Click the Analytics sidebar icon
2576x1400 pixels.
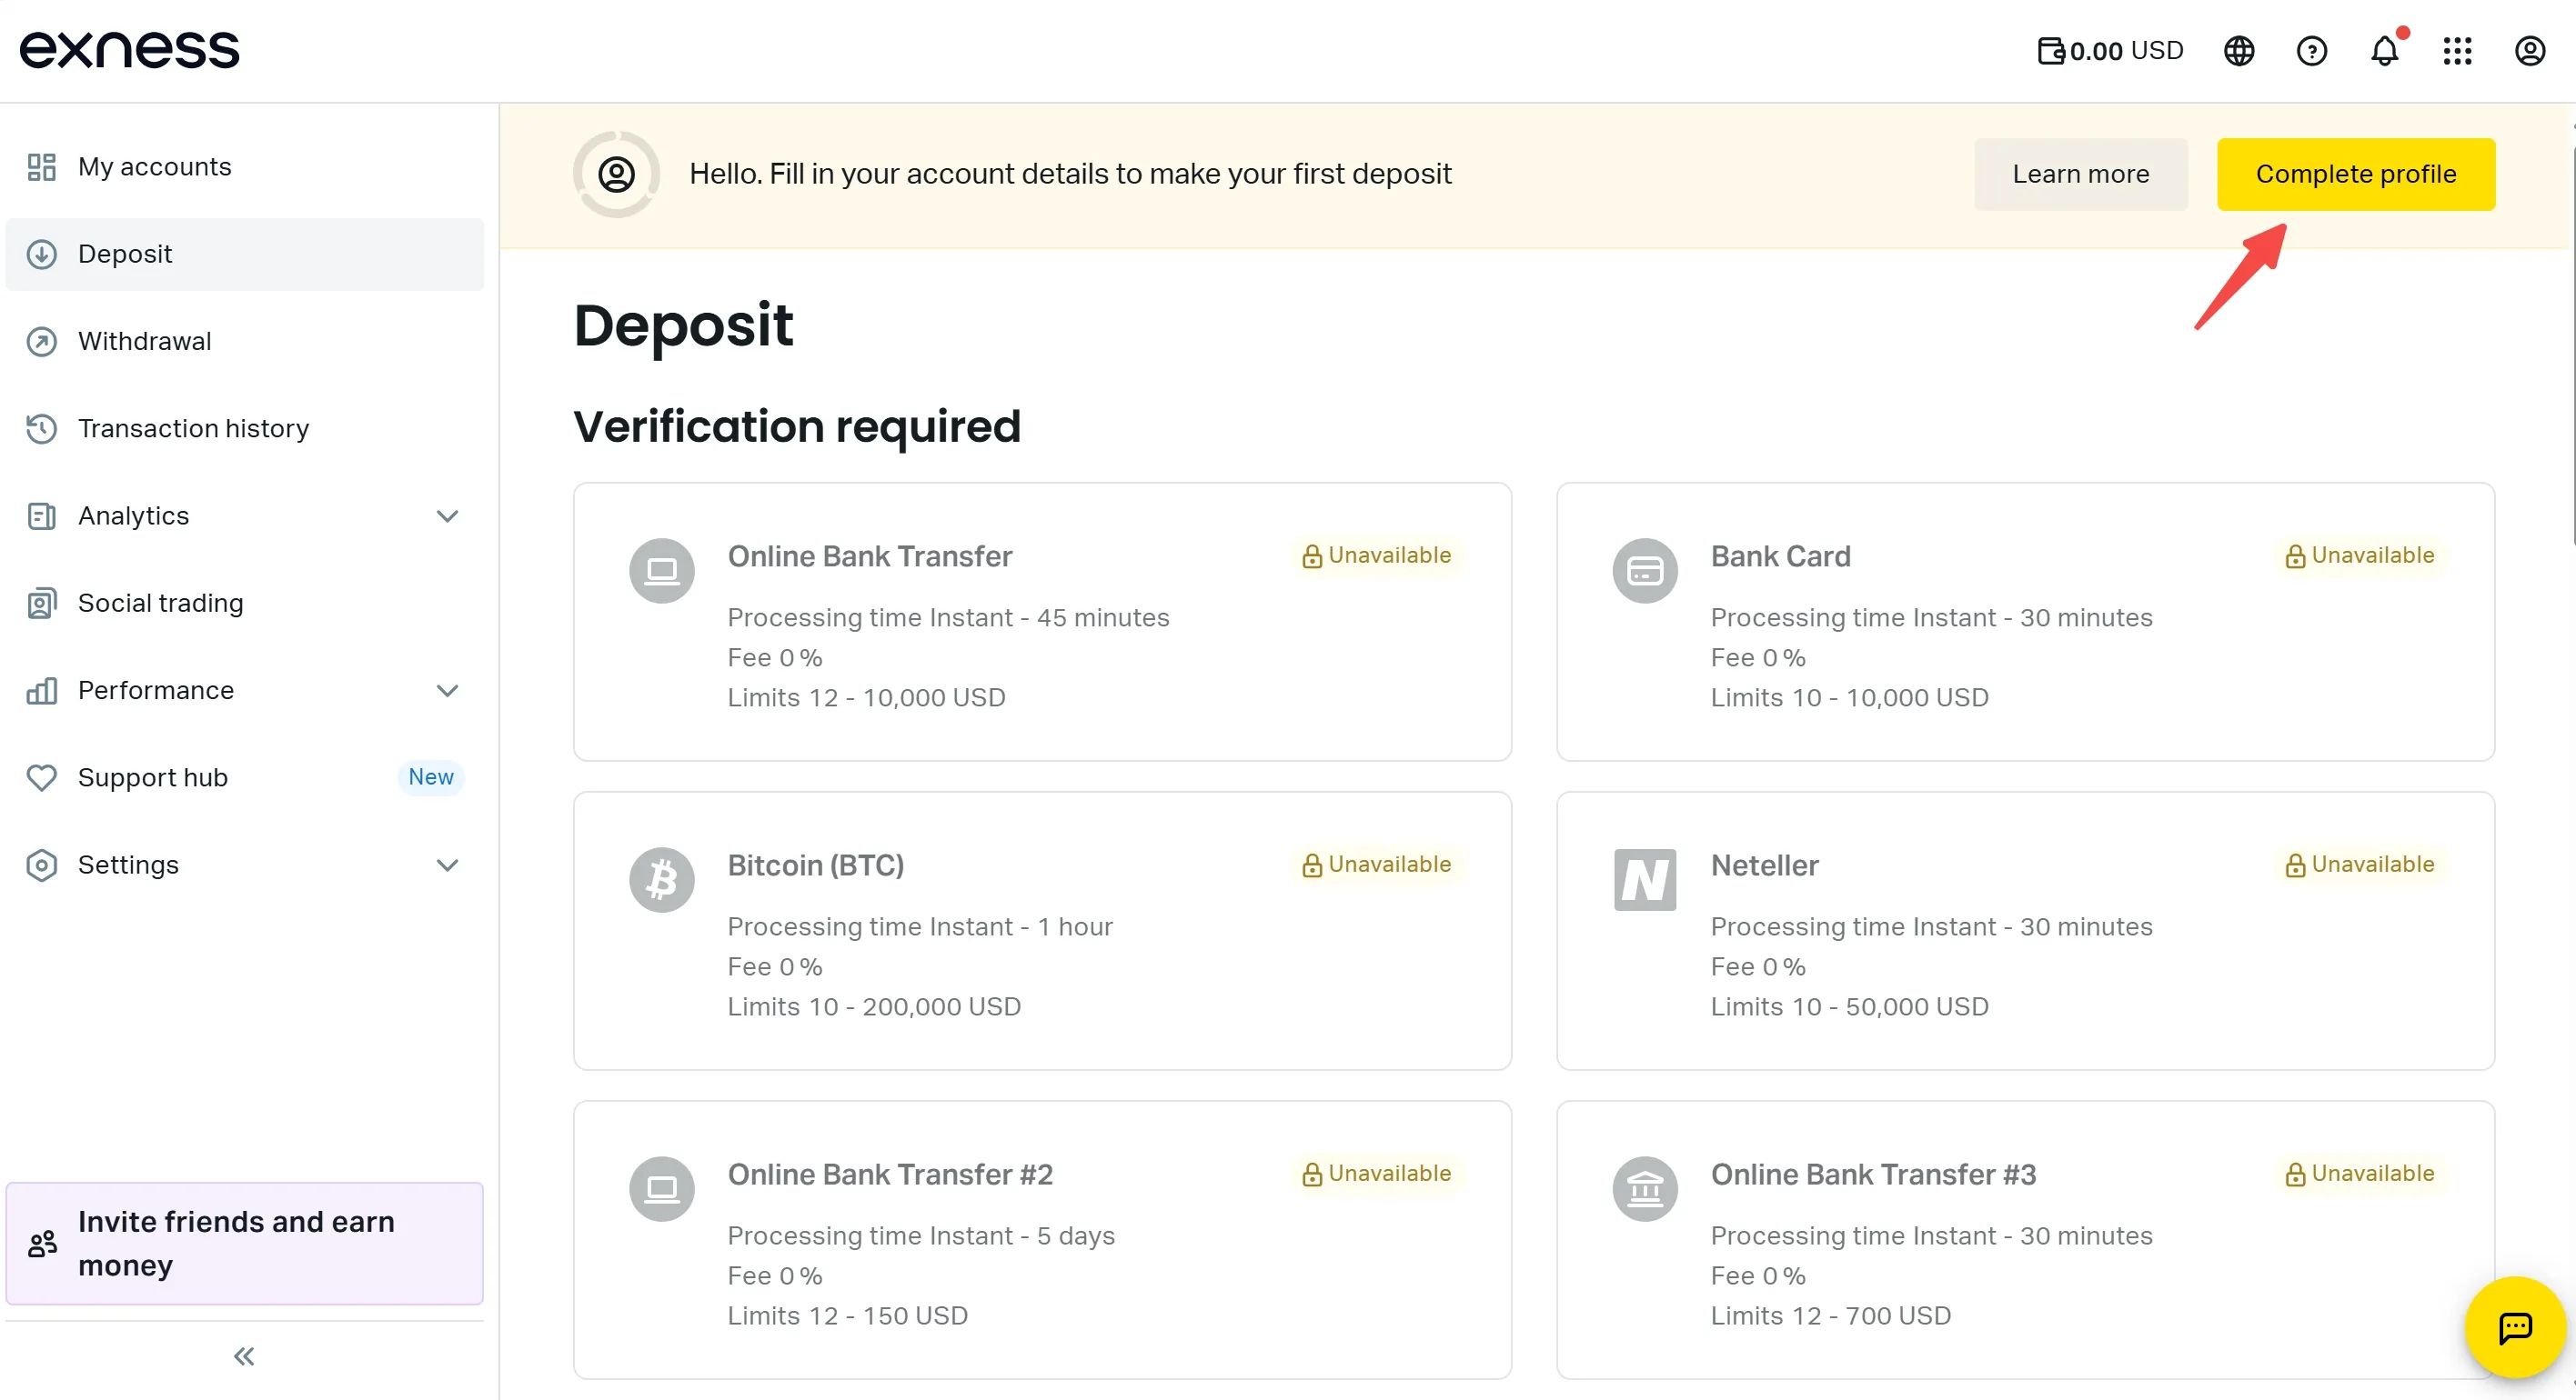[41, 515]
